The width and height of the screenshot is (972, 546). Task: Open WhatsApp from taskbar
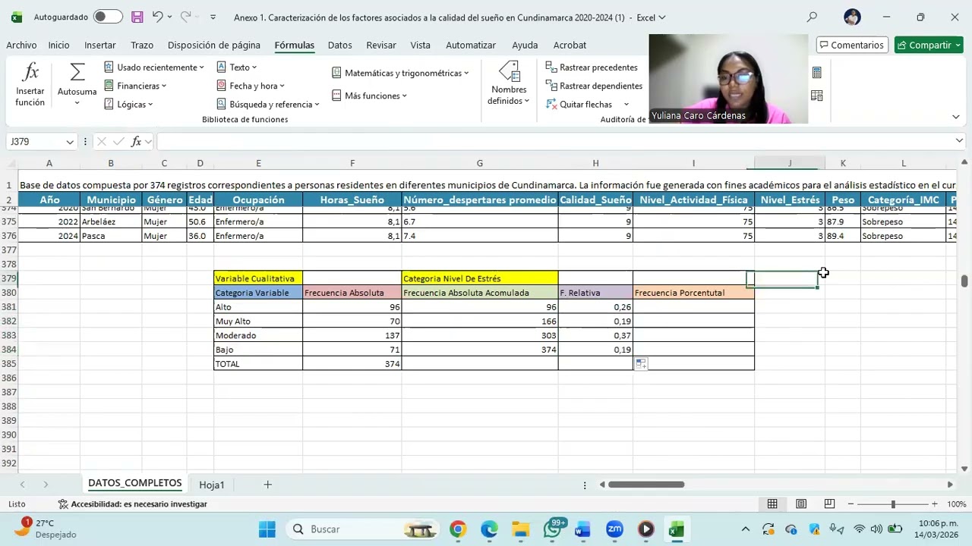(x=552, y=529)
